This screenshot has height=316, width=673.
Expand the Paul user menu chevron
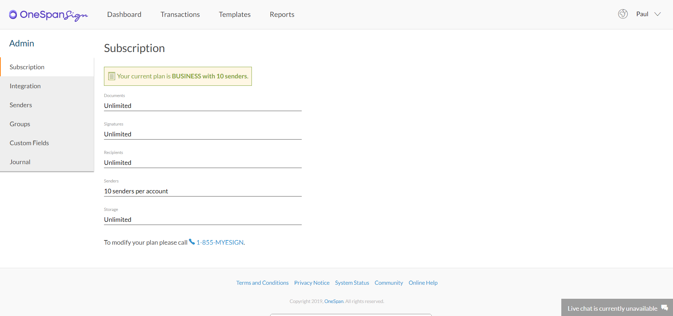coord(658,14)
